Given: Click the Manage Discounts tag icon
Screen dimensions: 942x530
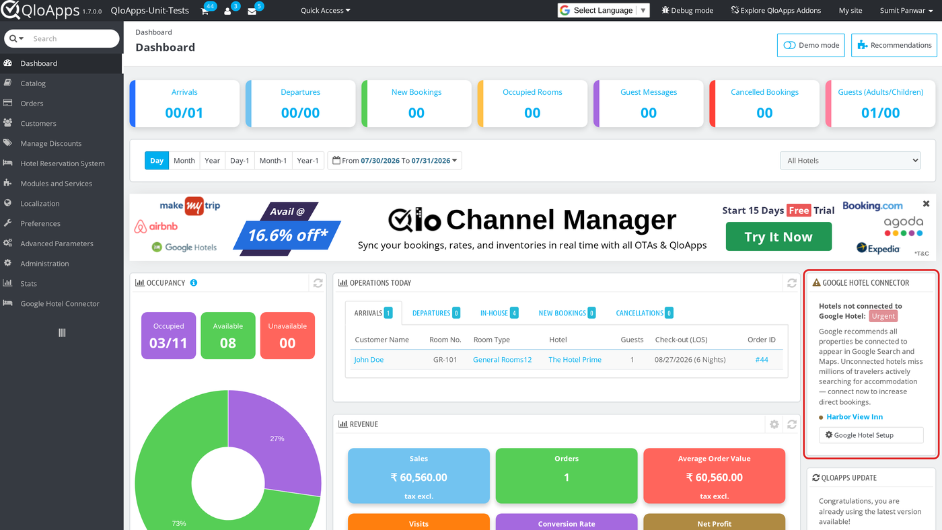Looking at the screenshot, I should click(x=7, y=143).
